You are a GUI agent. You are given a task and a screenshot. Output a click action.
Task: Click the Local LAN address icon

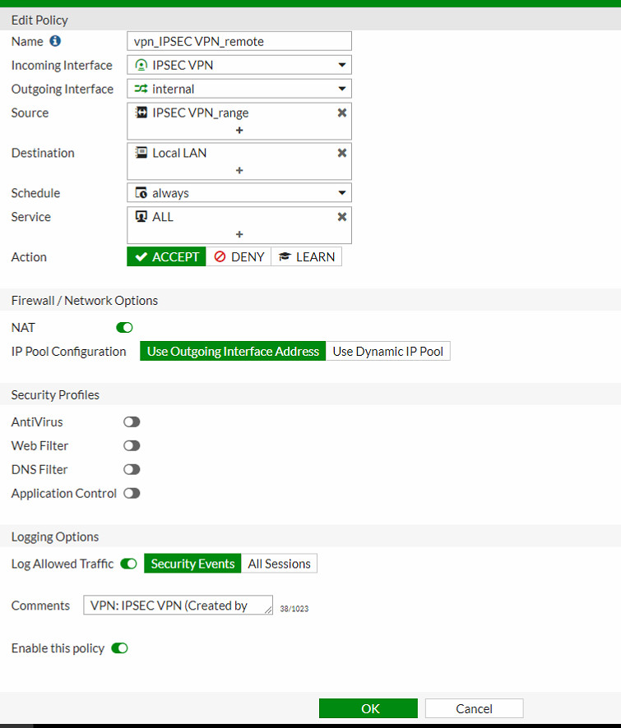[x=141, y=153]
